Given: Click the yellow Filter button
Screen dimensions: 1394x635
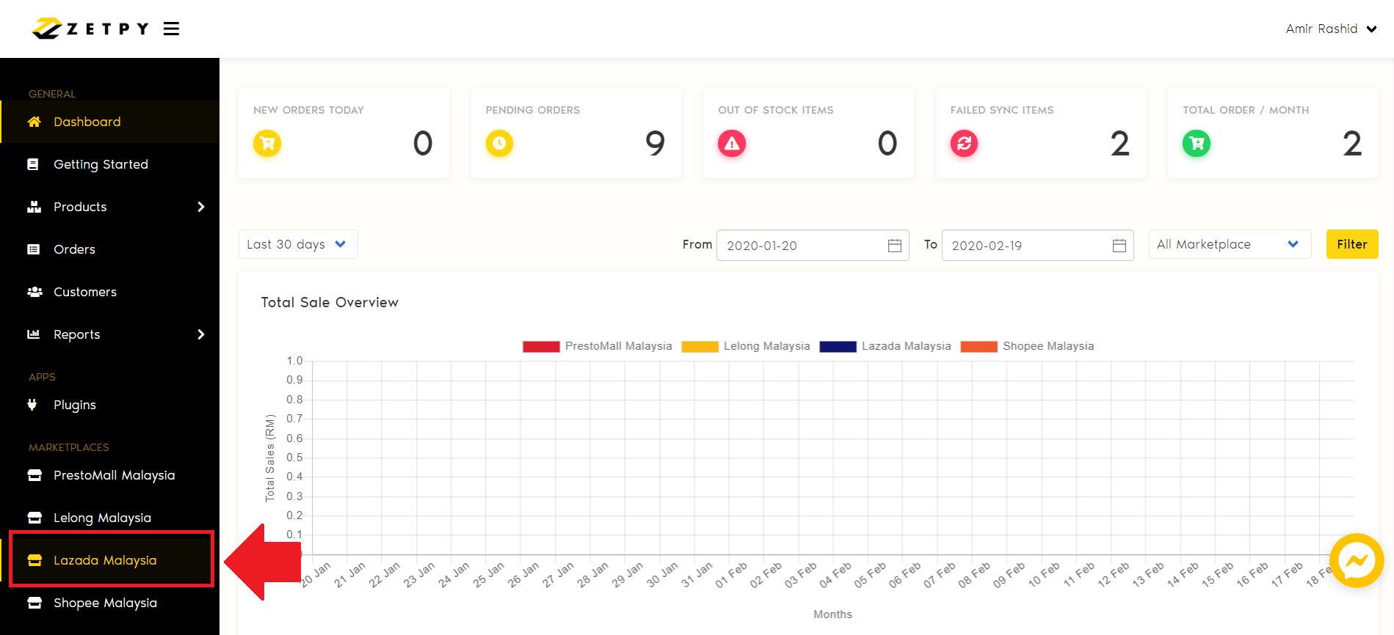Looking at the screenshot, I should pos(1352,244).
